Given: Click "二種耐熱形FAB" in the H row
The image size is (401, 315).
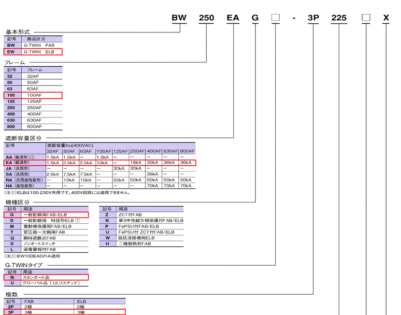Looking at the screenshot, I should tap(135, 243).
